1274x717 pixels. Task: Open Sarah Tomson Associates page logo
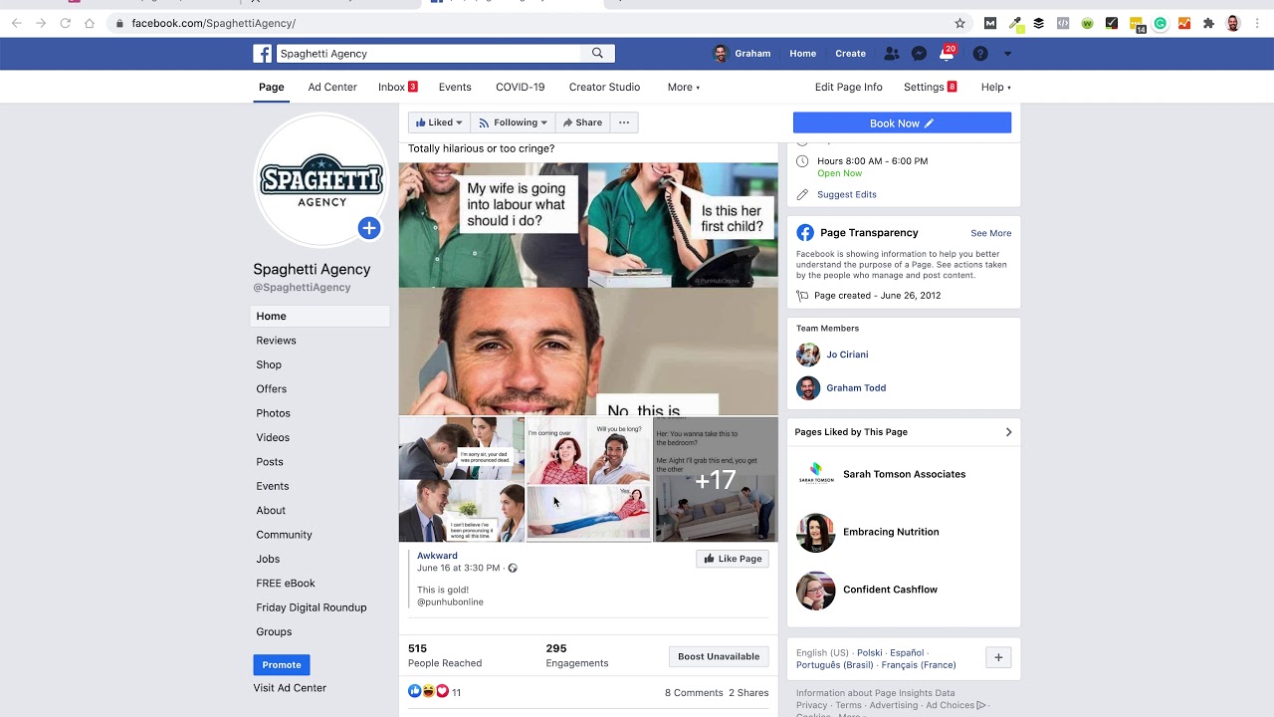(816, 474)
